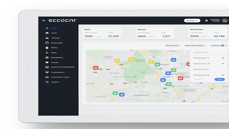
Task: Select green car marker near Chamberí
Action: (157, 64)
